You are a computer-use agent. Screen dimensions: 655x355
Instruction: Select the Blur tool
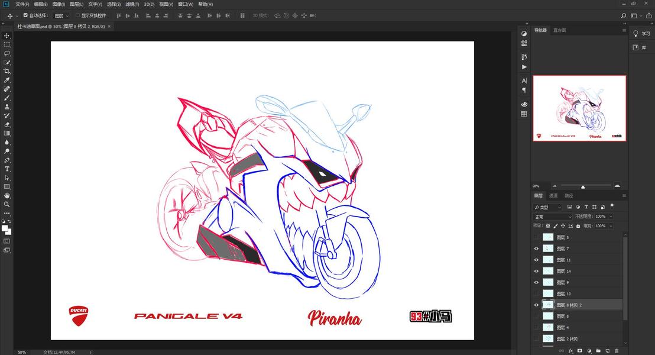[7, 143]
